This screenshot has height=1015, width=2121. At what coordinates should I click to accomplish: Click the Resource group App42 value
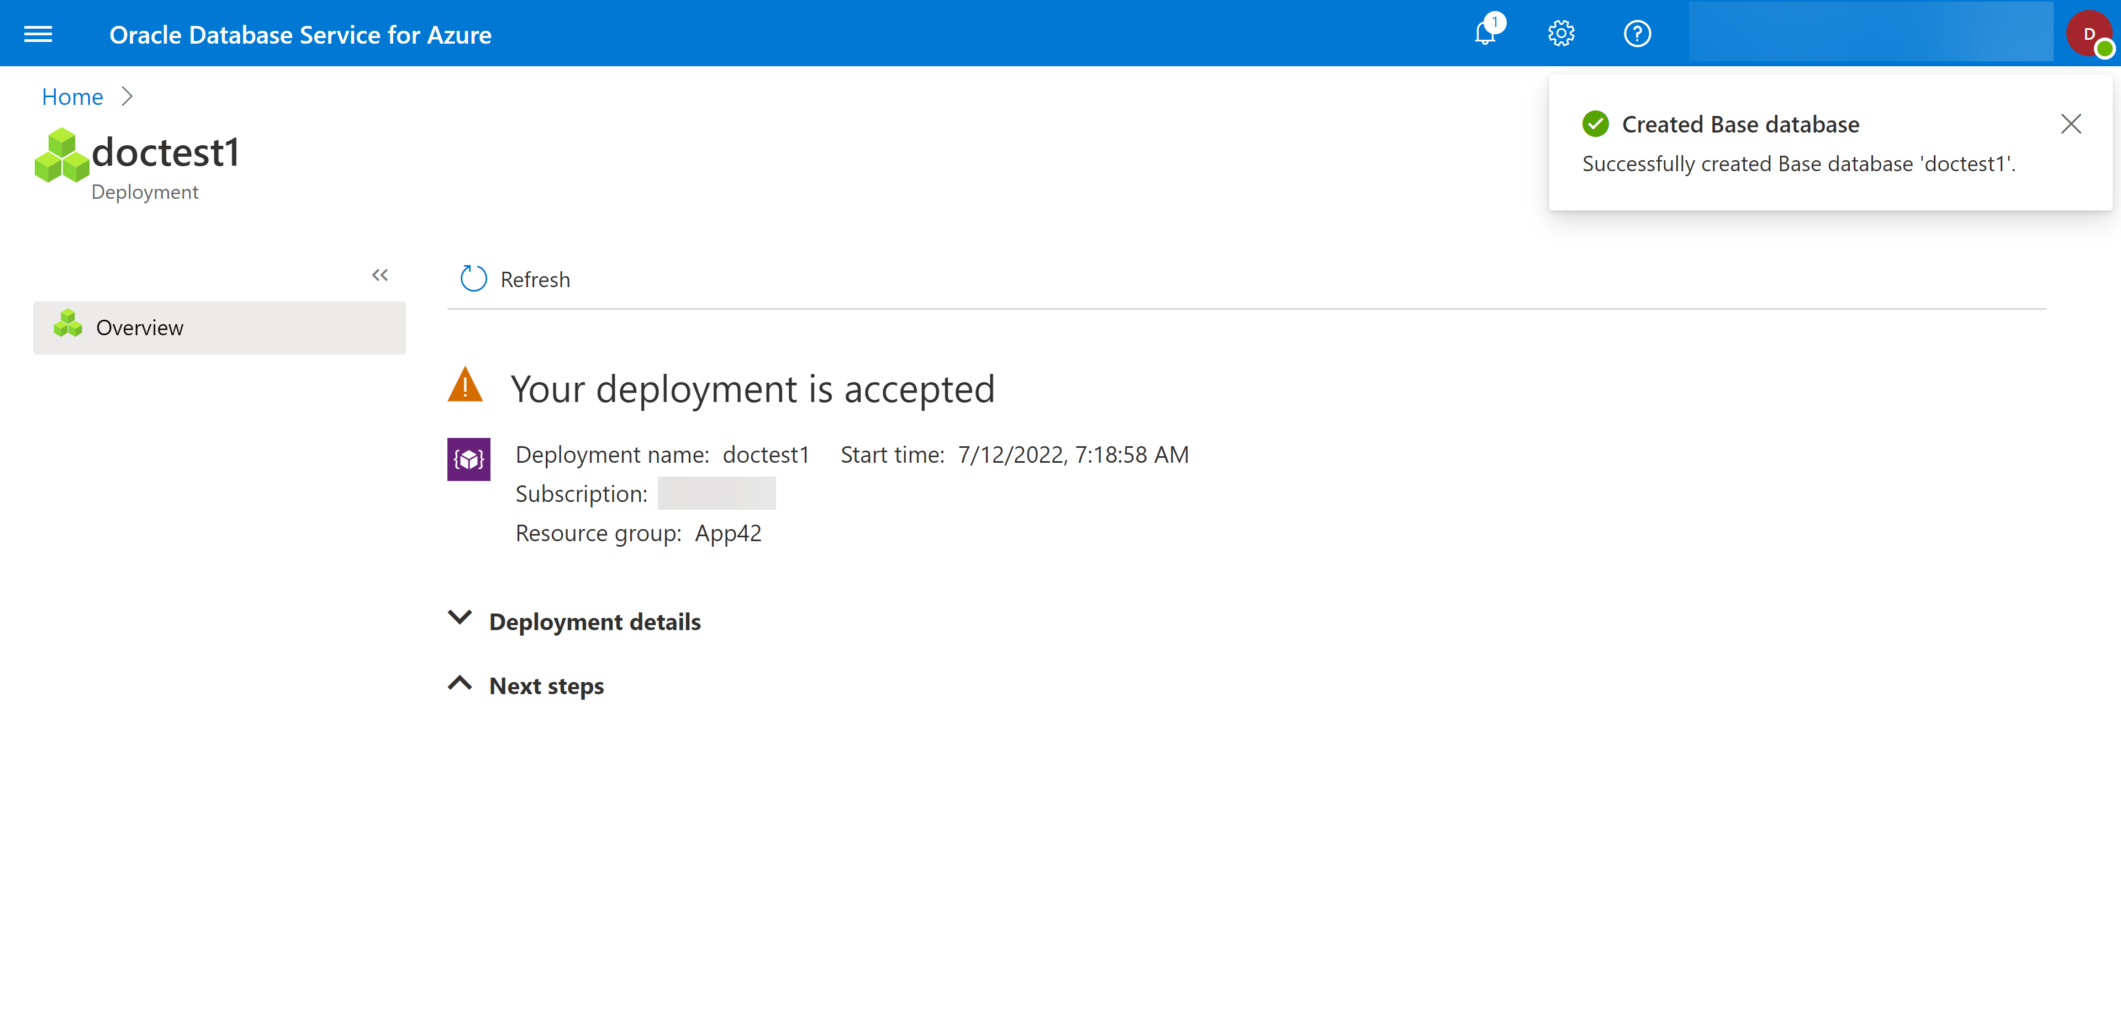click(728, 533)
